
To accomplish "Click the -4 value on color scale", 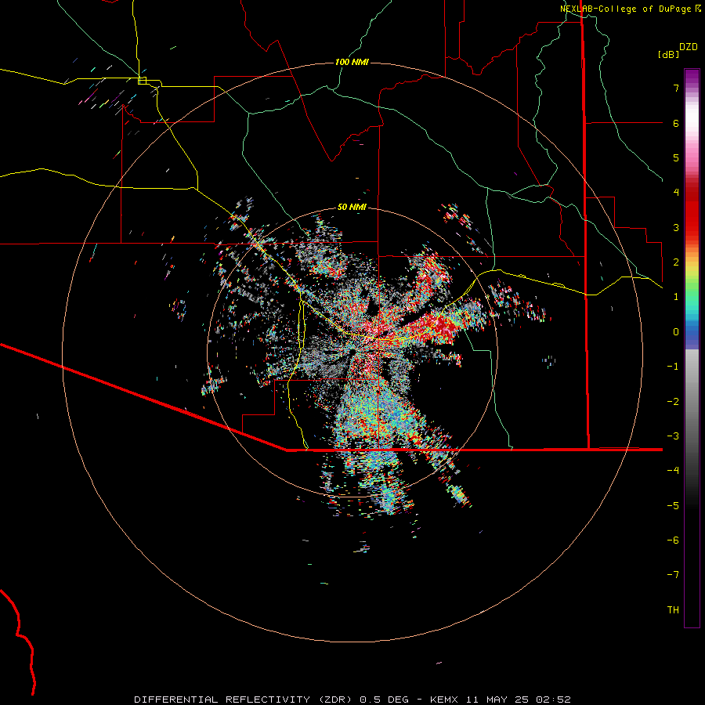I will tap(673, 471).
